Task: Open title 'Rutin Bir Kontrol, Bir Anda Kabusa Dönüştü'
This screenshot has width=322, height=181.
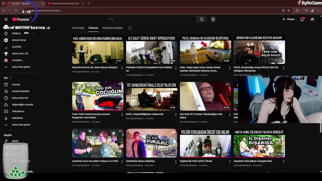Action: click(95, 67)
